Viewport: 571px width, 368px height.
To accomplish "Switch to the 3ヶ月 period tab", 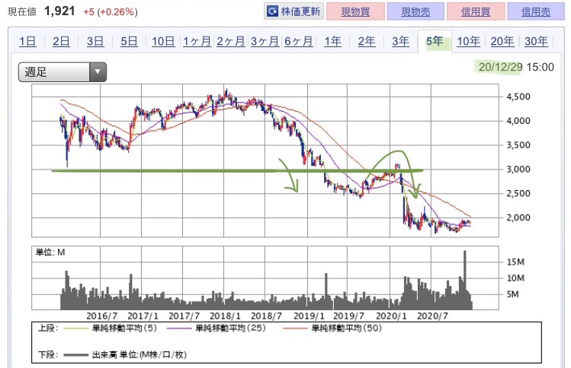I will pos(265,41).
